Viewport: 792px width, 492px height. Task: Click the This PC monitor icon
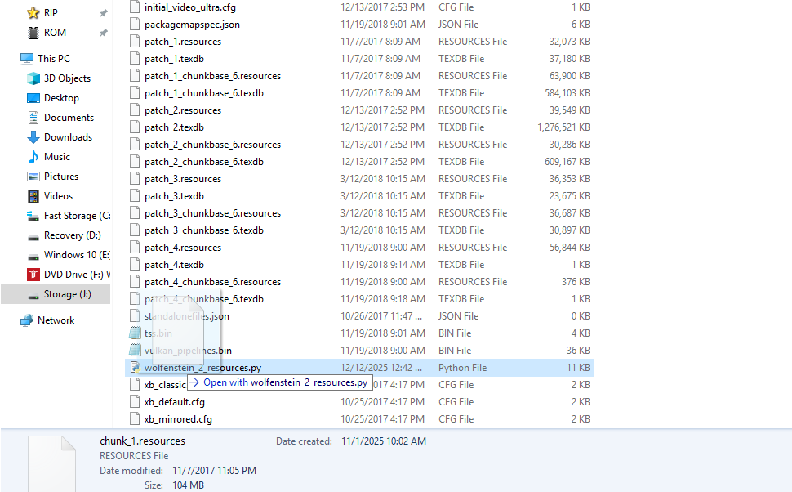pos(27,59)
